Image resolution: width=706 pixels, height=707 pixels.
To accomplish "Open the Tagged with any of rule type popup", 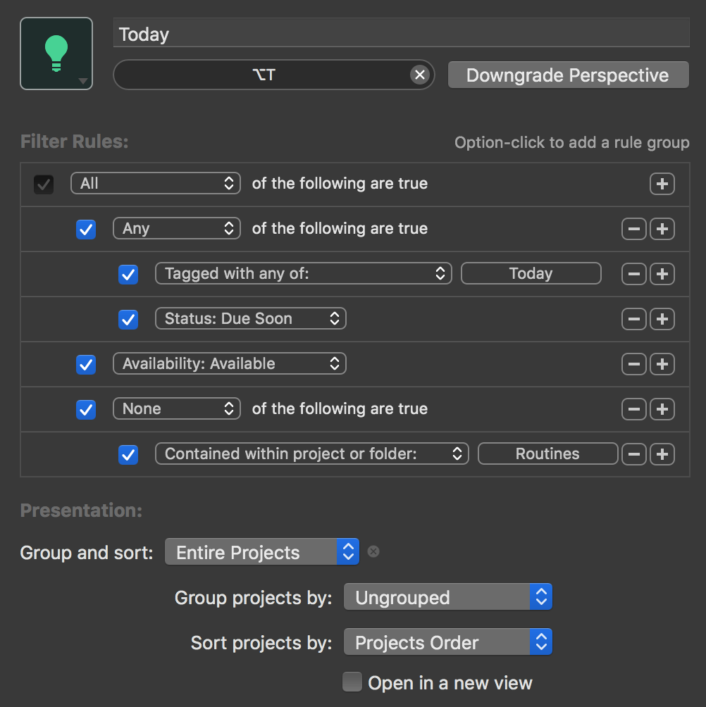I will pyautogui.click(x=303, y=274).
